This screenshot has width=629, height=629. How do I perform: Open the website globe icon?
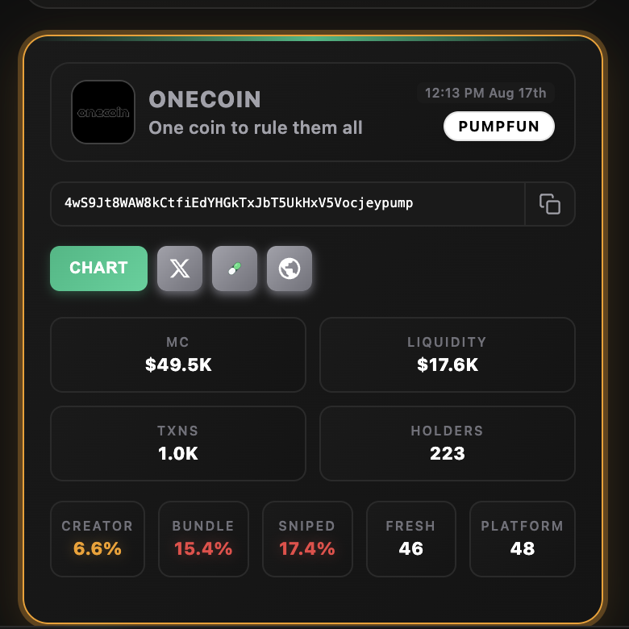point(290,269)
